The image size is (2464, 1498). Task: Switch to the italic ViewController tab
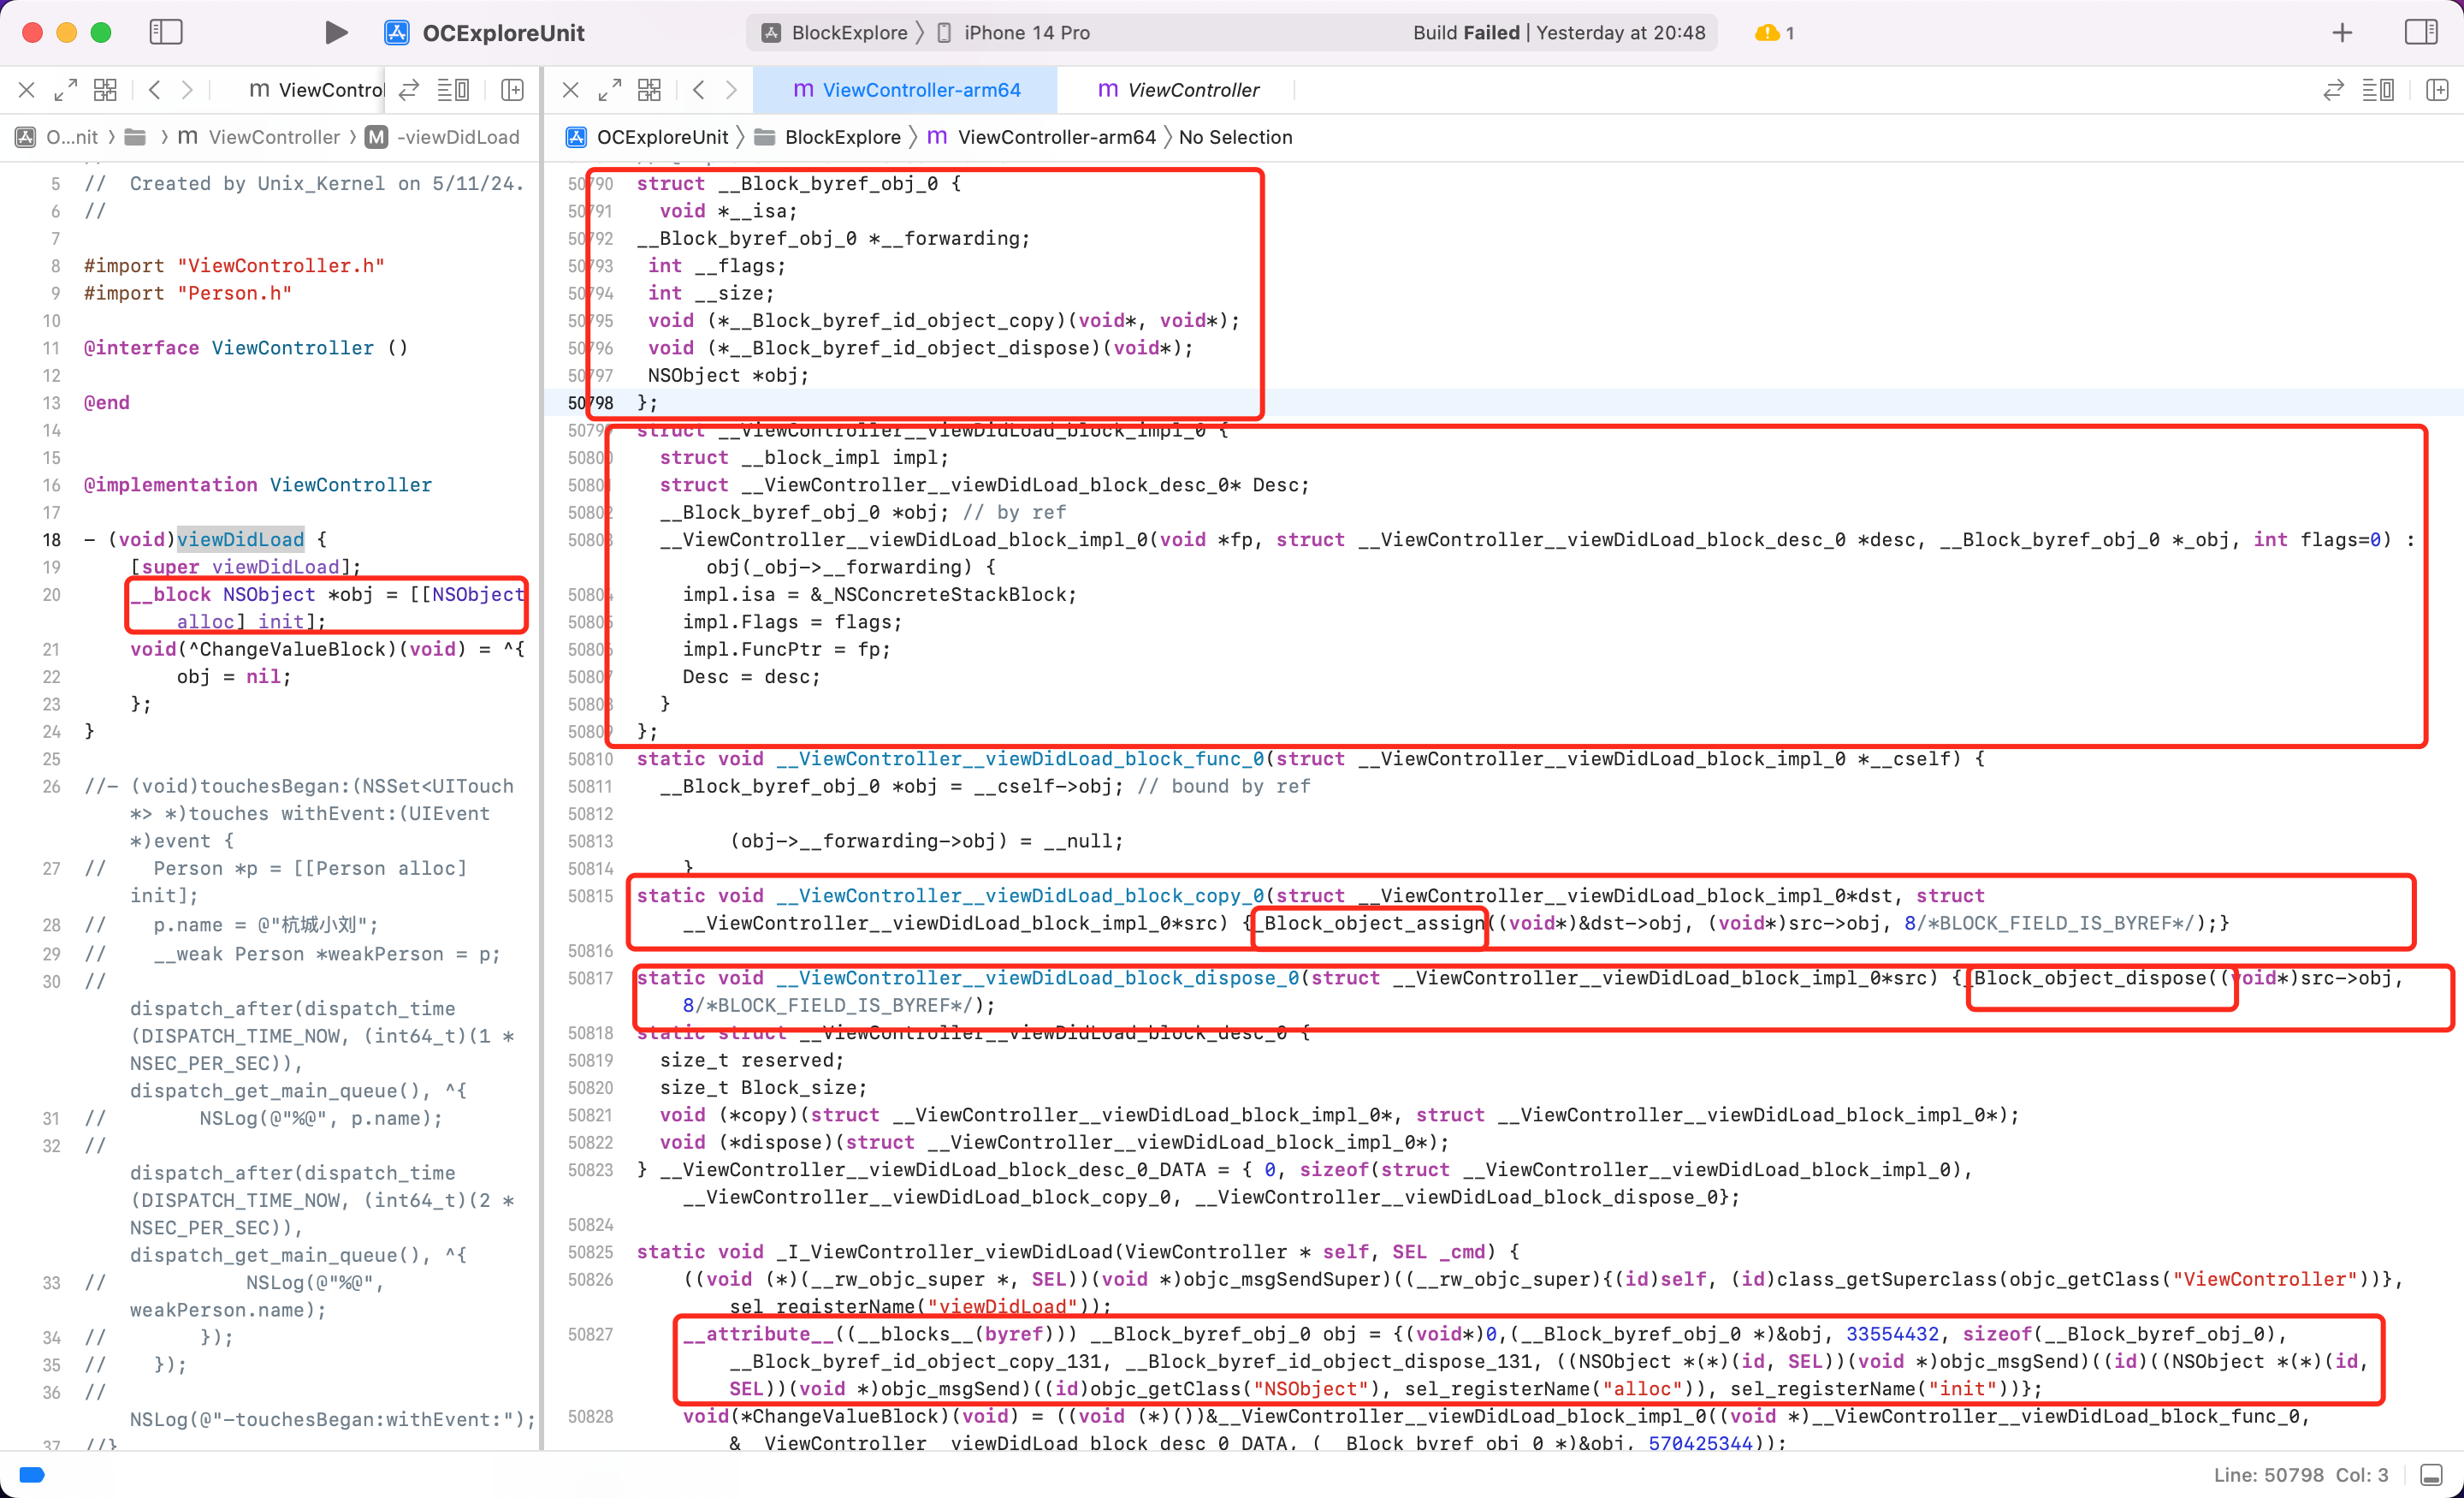(1178, 90)
